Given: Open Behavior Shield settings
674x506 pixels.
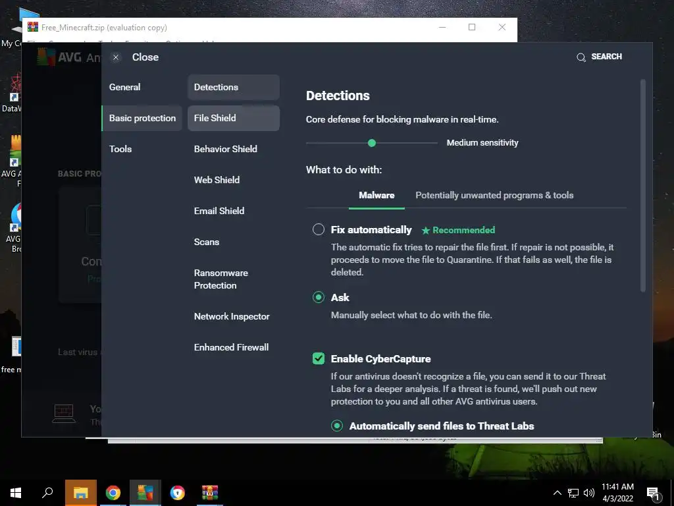Looking at the screenshot, I should click(226, 149).
